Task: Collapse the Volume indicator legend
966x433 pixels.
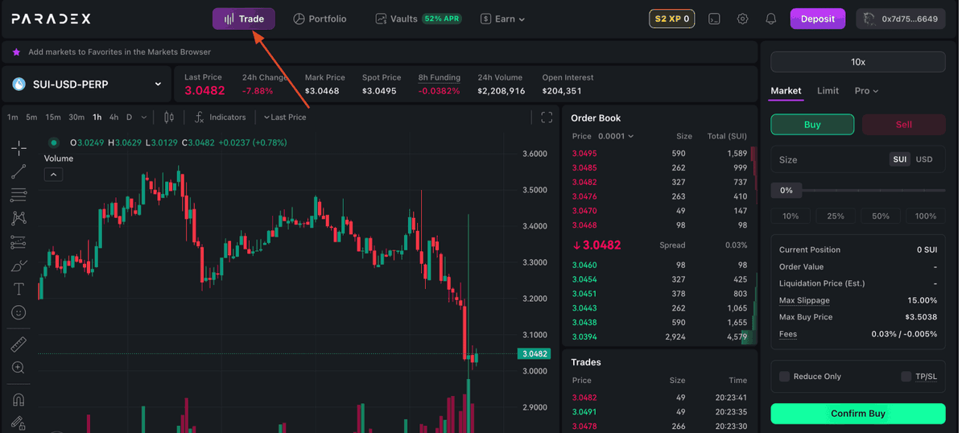Action: (x=53, y=174)
